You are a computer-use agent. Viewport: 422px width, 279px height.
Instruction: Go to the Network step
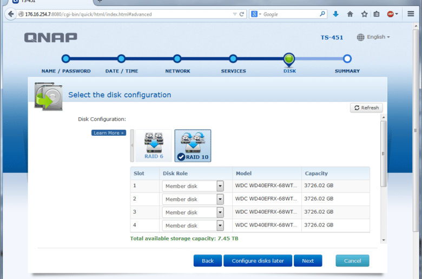177,58
